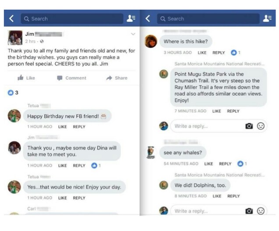Image resolution: width=279 pixels, height=231 pixels.
Task: Open Jim's profile picture on the post
Action: click(x=15, y=38)
